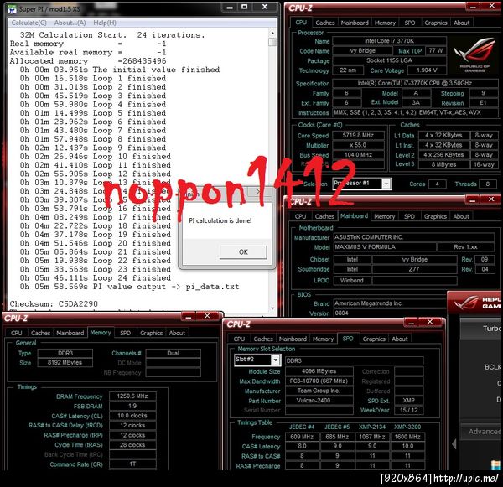
Task: Select the Memory tab in SPD CPU-Z window
Action: 323,339
